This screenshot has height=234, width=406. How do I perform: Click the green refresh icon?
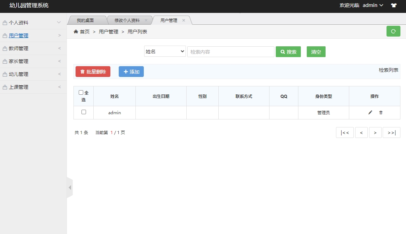[393, 31]
